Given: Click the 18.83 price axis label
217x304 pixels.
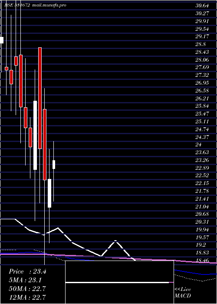Looking at the screenshot, I should [202, 253].
